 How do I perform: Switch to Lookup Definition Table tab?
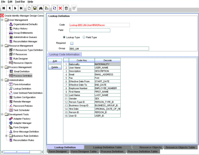pos(107,147)
